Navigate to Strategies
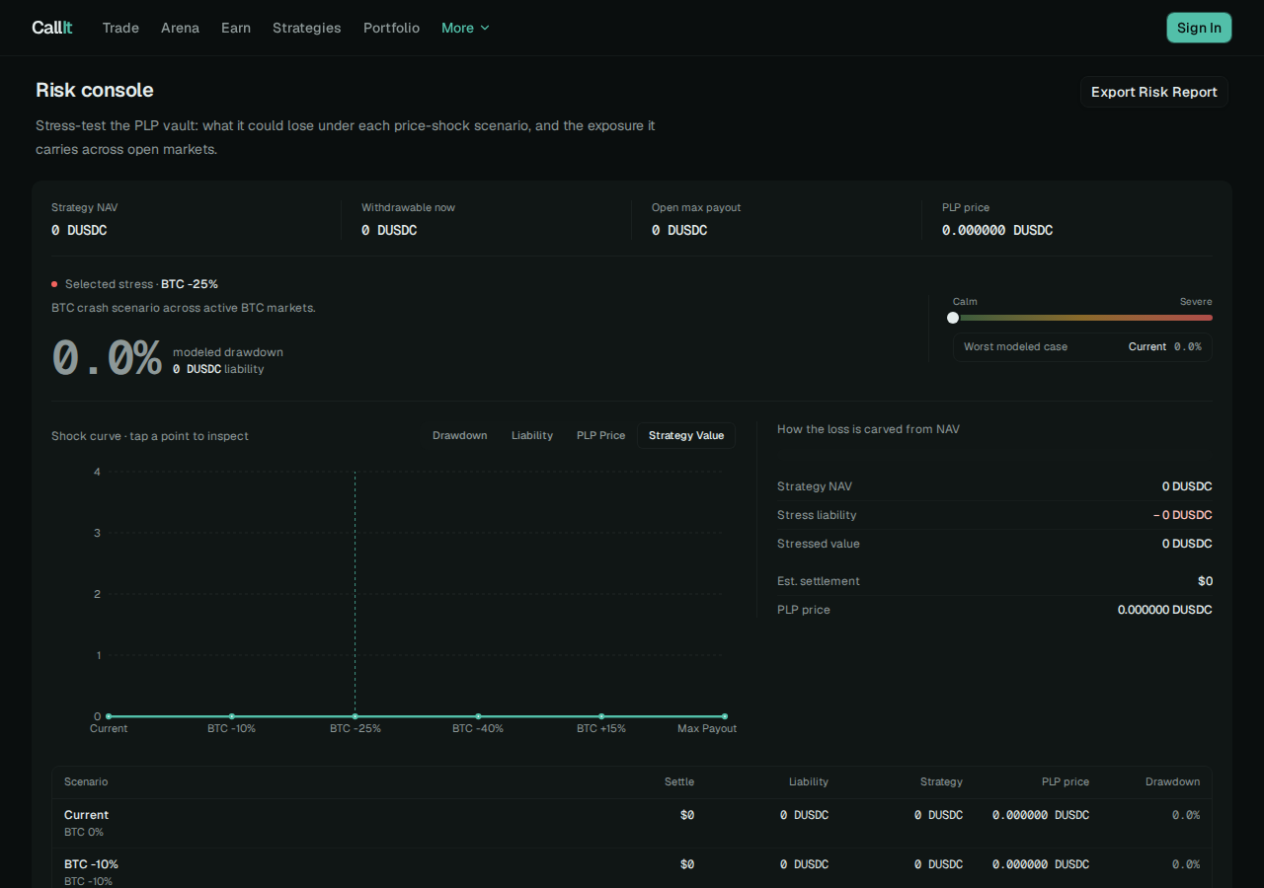 (x=307, y=28)
